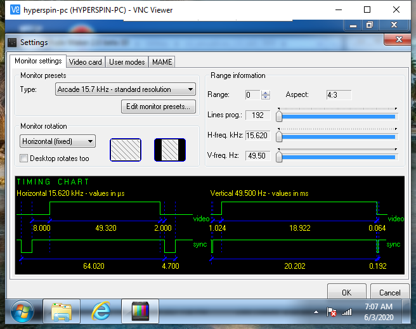Click the TV test pattern taskbar icon
Image resolution: width=416 pixels, height=329 pixels.
click(140, 311)
